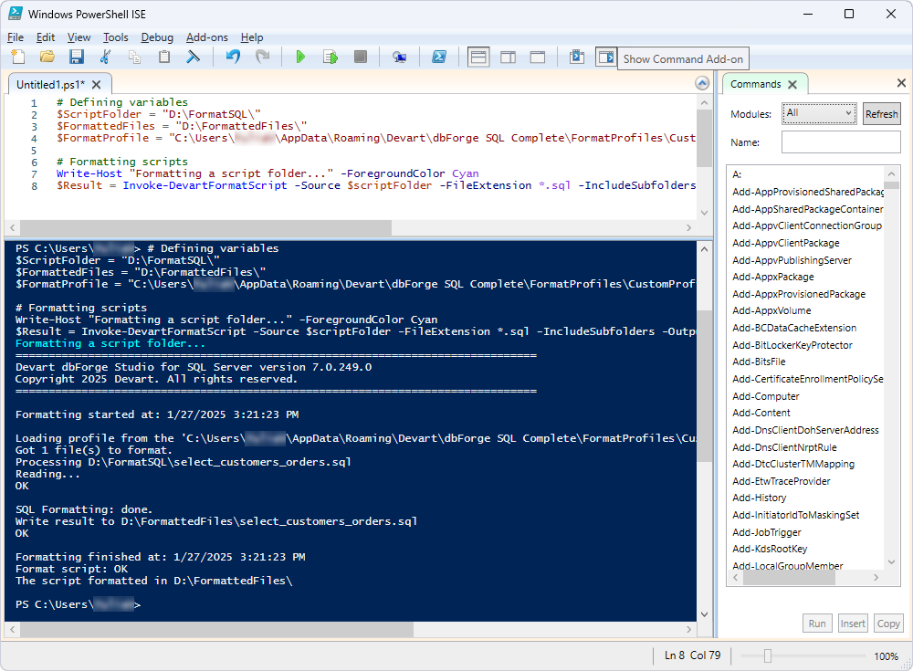Collapse the script pane with the round arrow

702,83
